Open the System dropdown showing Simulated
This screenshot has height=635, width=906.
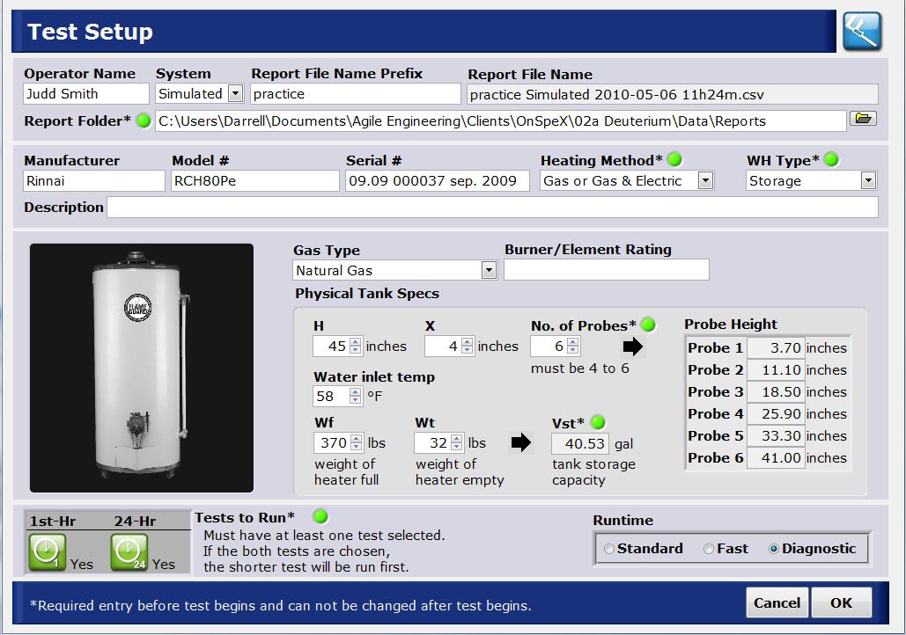point(235,93)
